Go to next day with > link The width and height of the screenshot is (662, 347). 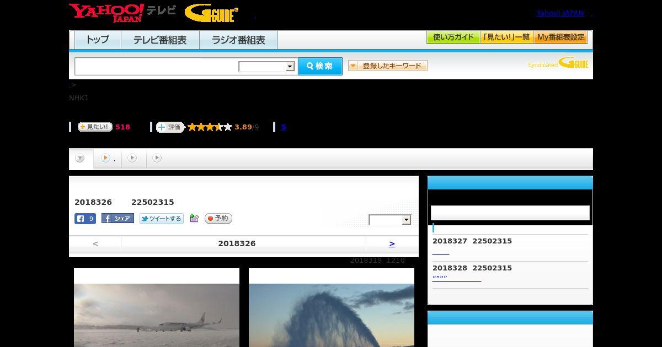pos(392,243)
